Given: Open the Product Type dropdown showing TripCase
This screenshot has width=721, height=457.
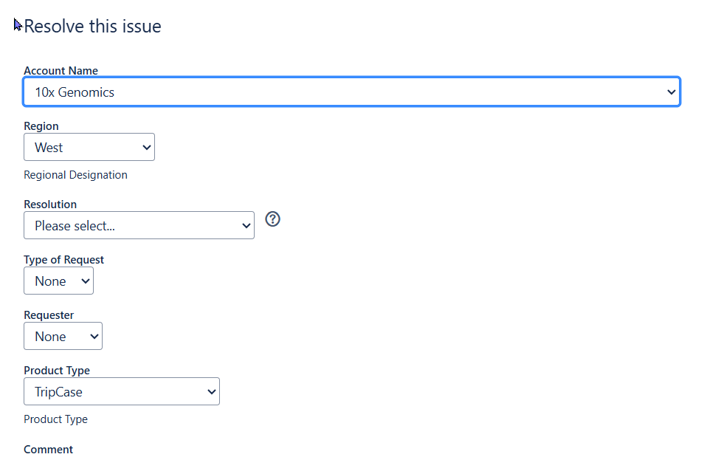Looking at the screenshot, I should [121, 391].
